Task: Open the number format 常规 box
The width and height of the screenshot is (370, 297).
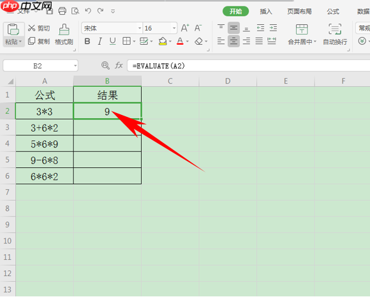Action: [363, 28]
